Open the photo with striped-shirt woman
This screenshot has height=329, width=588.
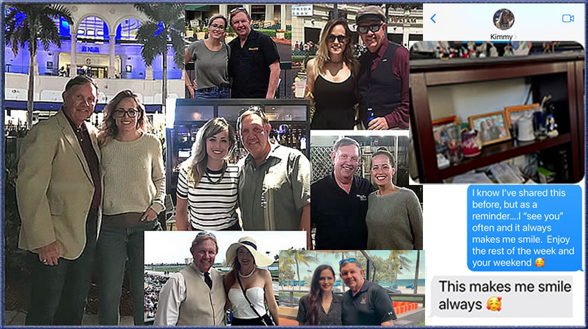point(239,165)
